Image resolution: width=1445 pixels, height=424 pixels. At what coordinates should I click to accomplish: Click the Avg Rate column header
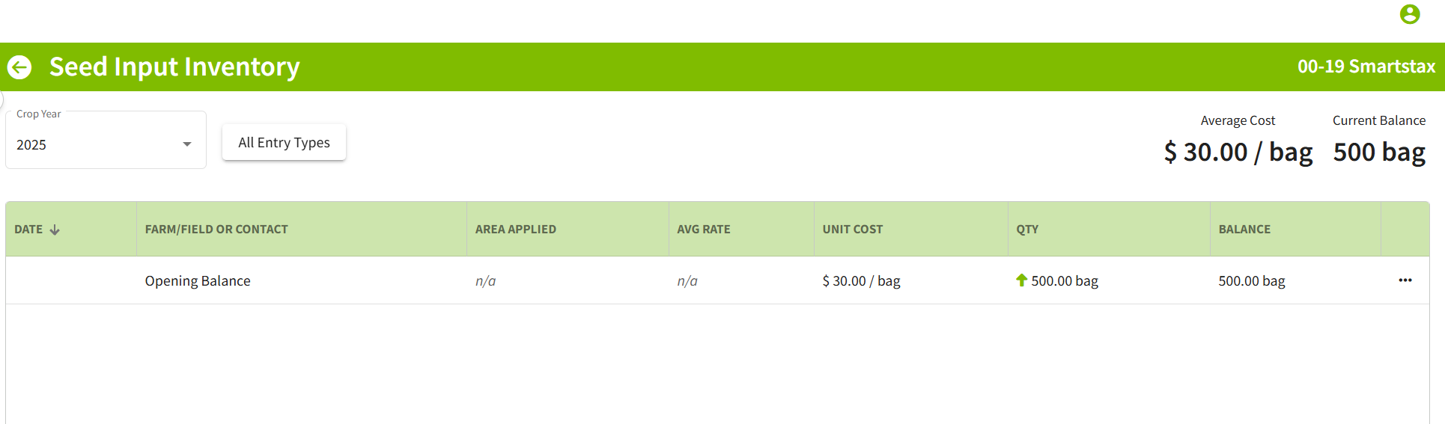[703, 230]
